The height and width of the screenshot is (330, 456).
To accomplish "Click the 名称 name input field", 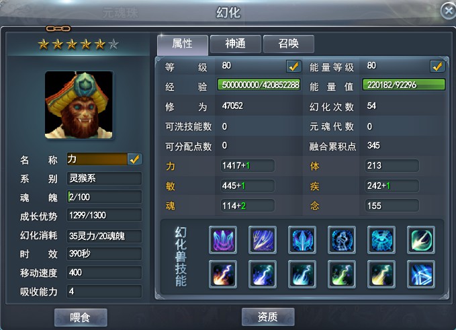I will pos(97,159).
